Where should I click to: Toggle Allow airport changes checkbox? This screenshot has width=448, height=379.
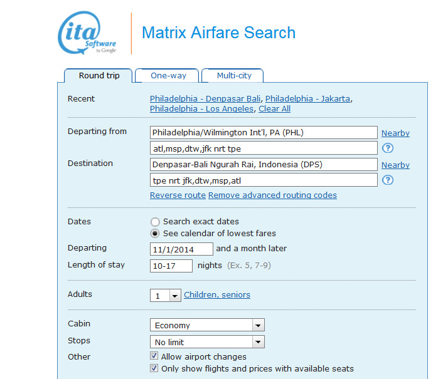pyautogui.click(x=154, y=356)
